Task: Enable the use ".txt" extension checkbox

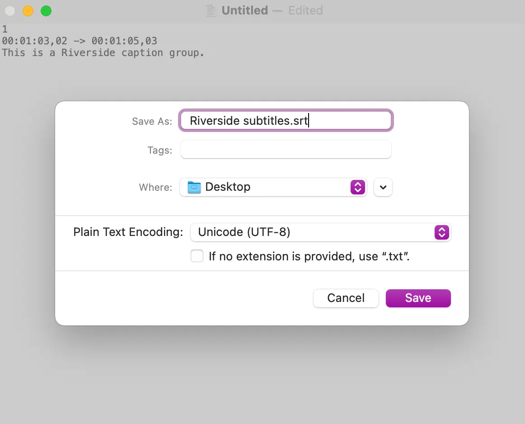Action: [x=197, y=256]
